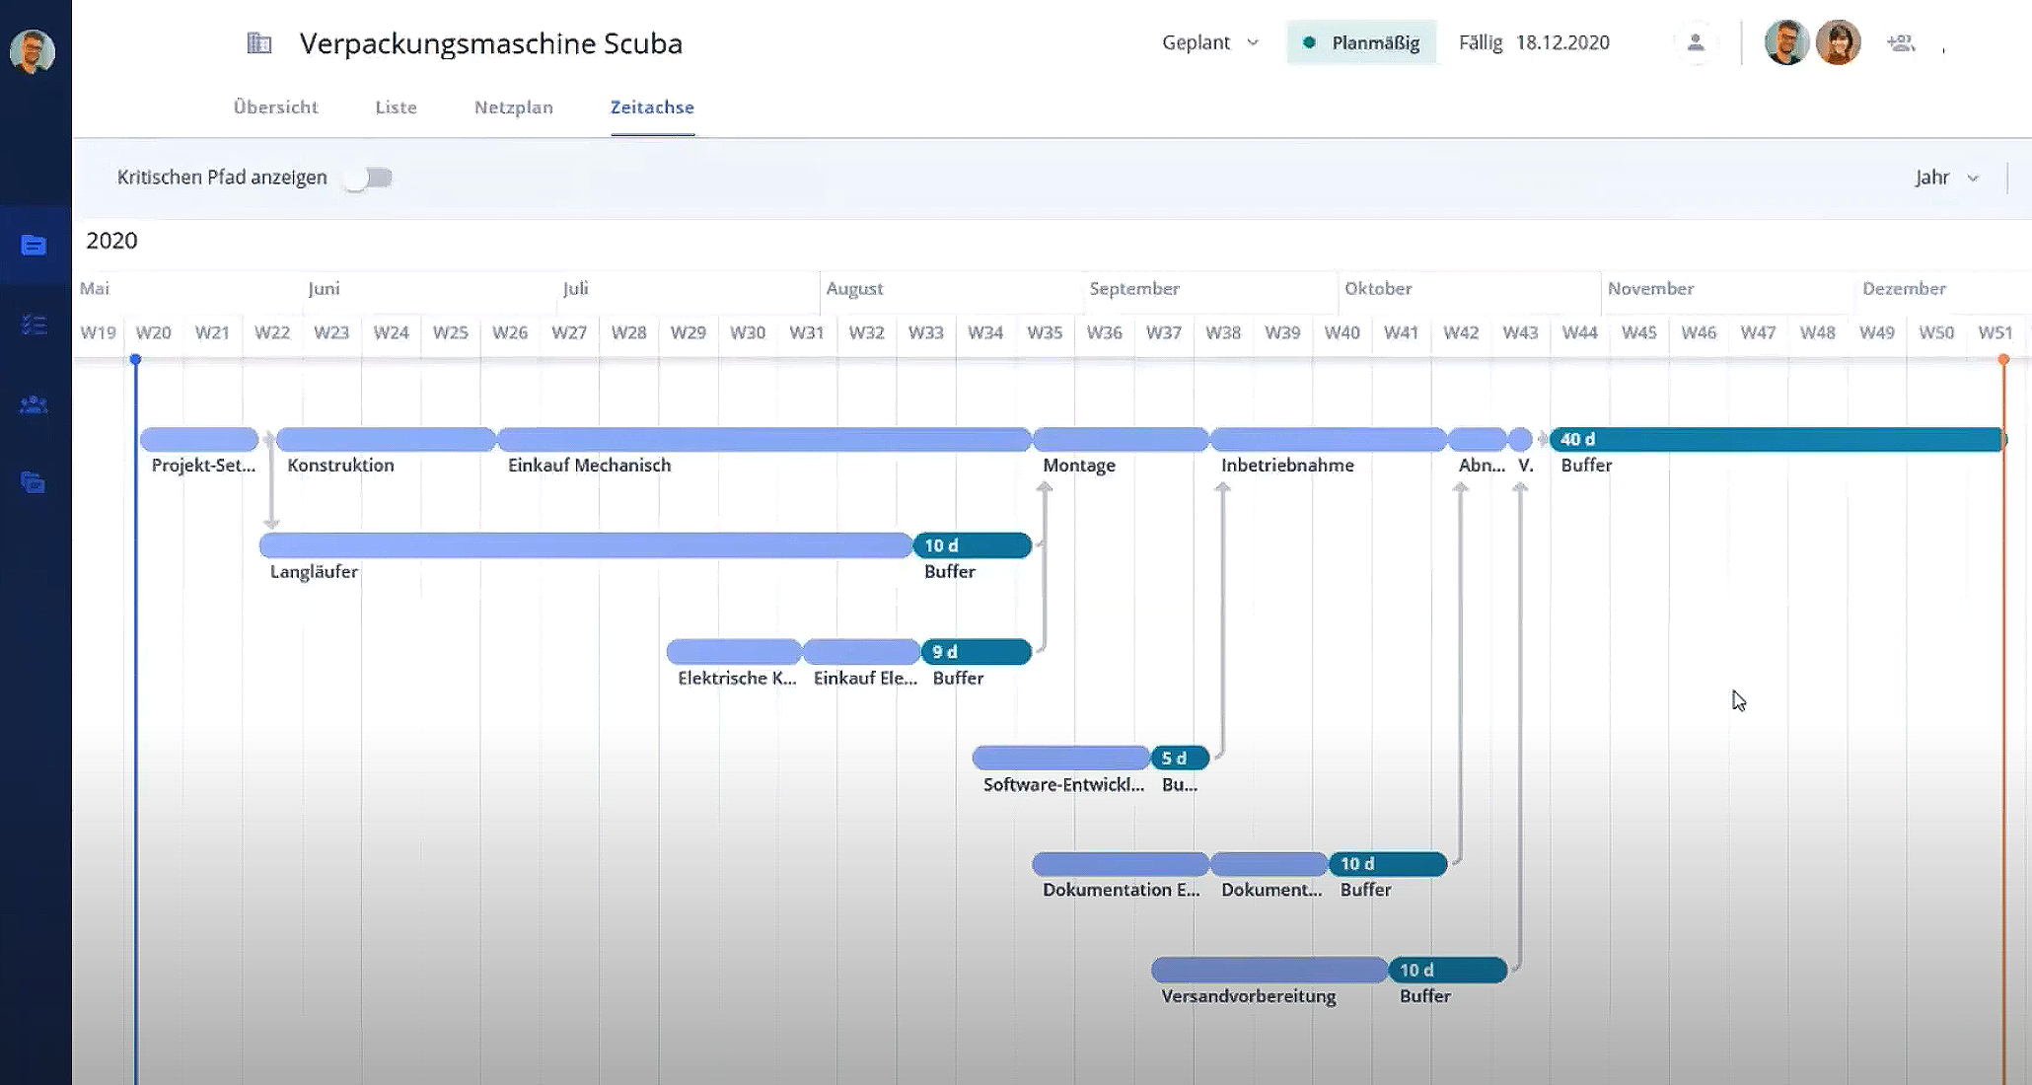
Task: Open the Geplant dropdown
Action: (1197, 42)
